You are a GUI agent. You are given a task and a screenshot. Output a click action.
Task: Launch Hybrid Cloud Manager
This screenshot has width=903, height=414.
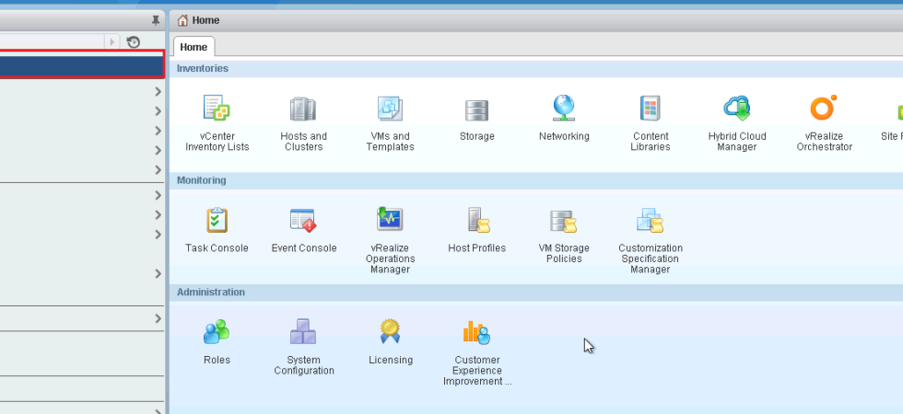coord(737,122)
